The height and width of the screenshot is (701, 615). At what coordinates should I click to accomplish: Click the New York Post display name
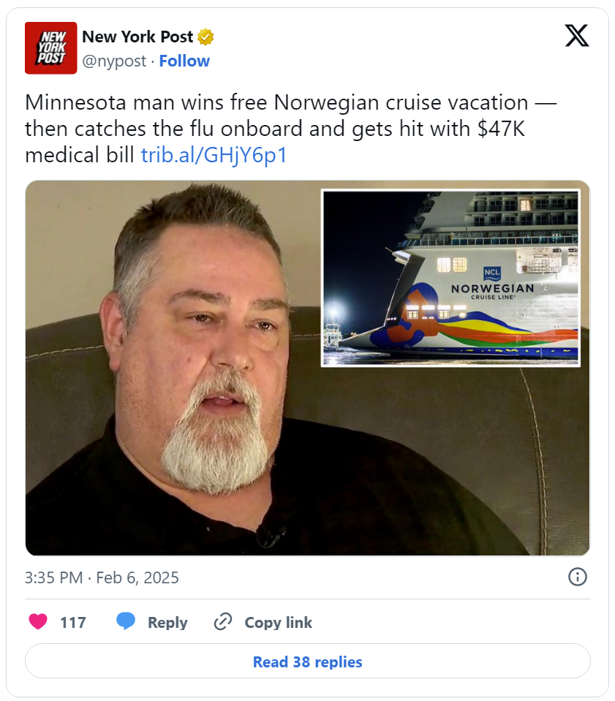coord(137,37)
